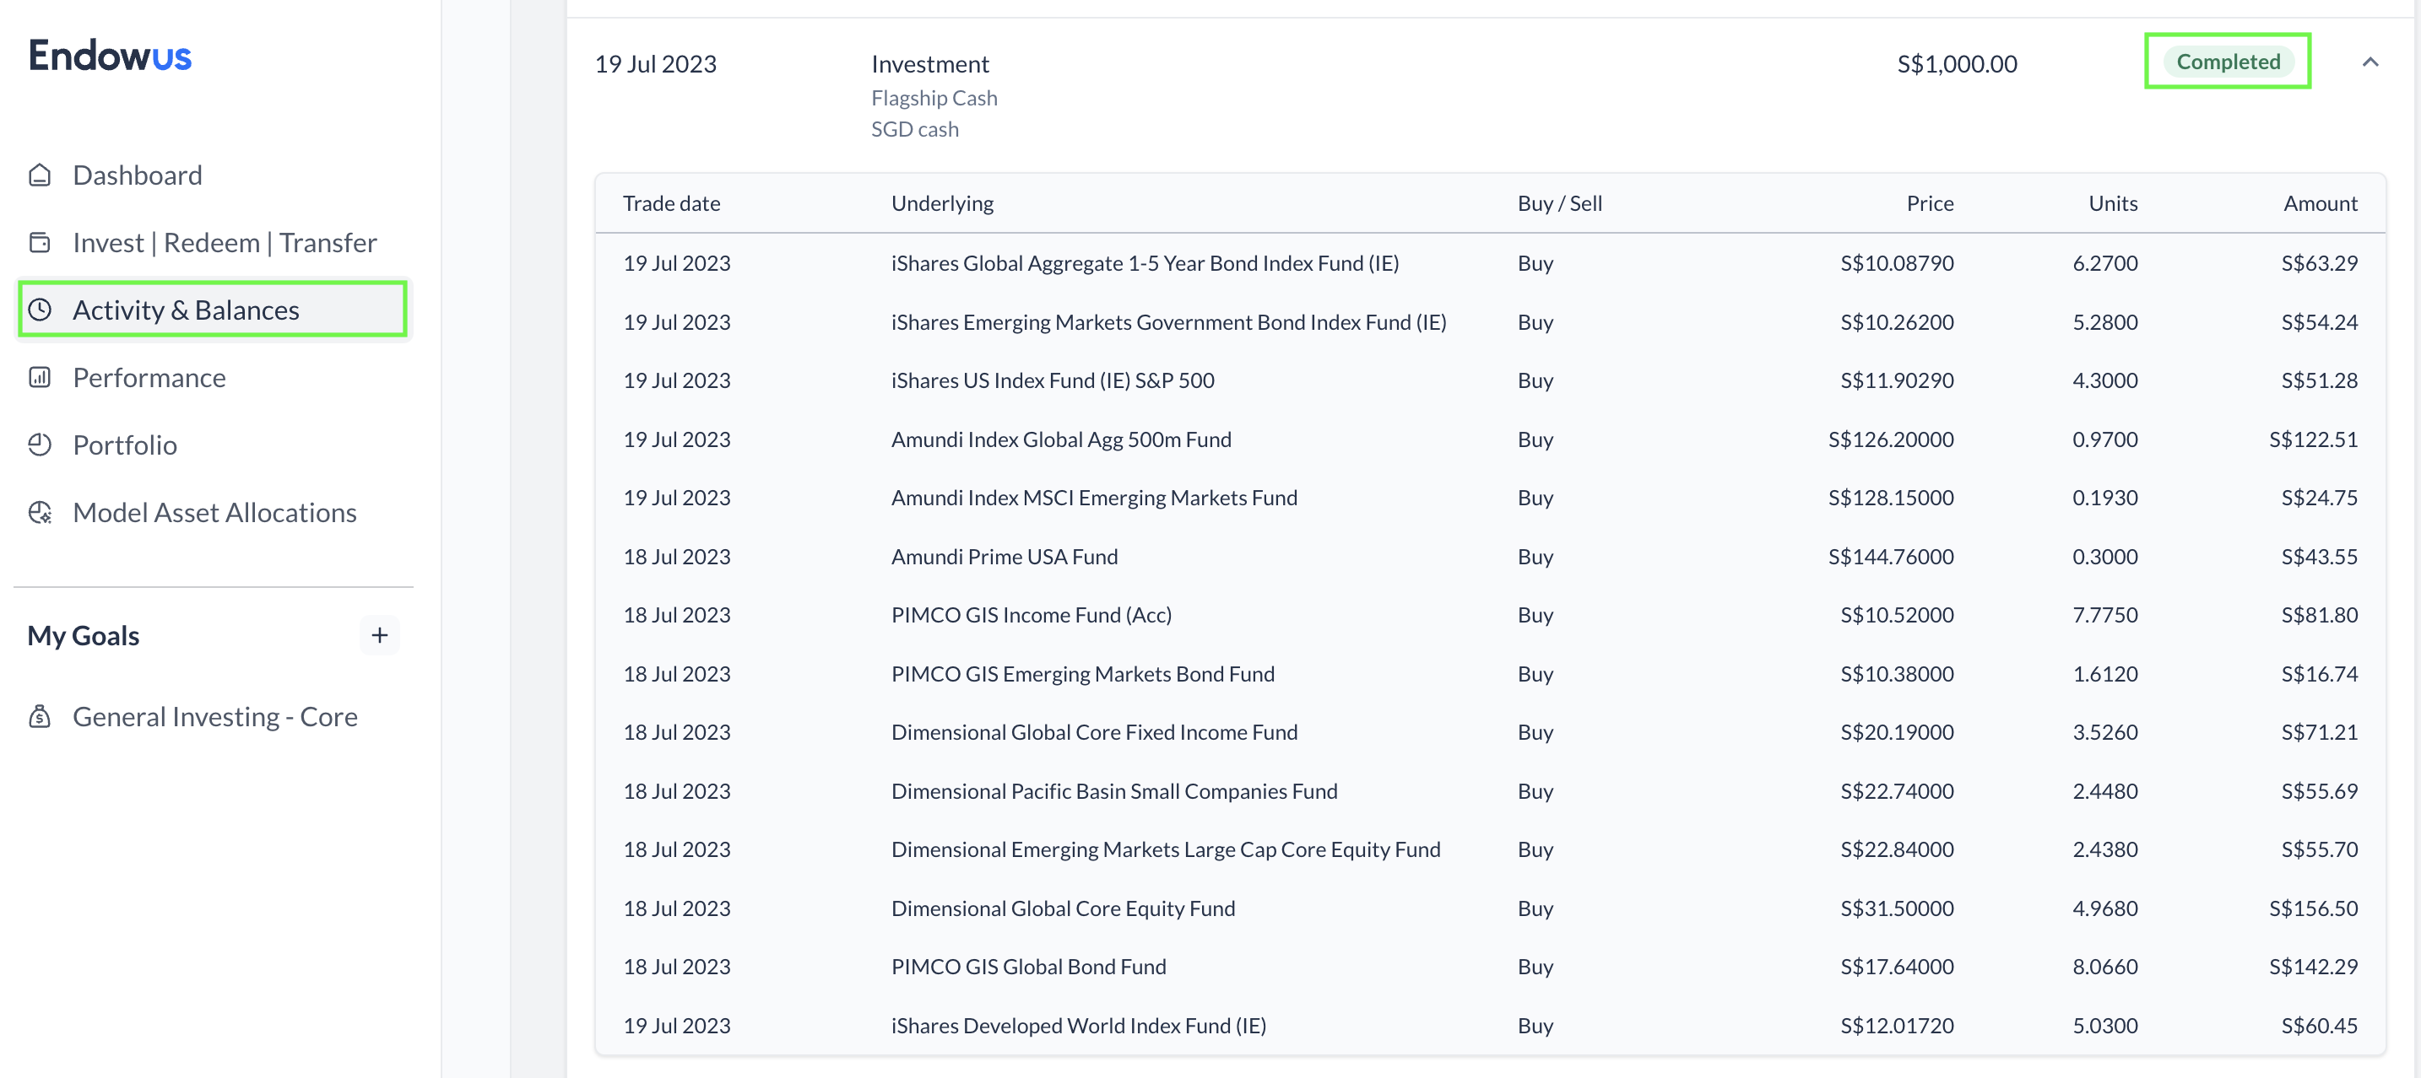Image resolution: width=2421 pixels, height=1078 pixels.
Task: Click the Flagship Cash label
Action: pyautogui.click(x=934, y=98)
